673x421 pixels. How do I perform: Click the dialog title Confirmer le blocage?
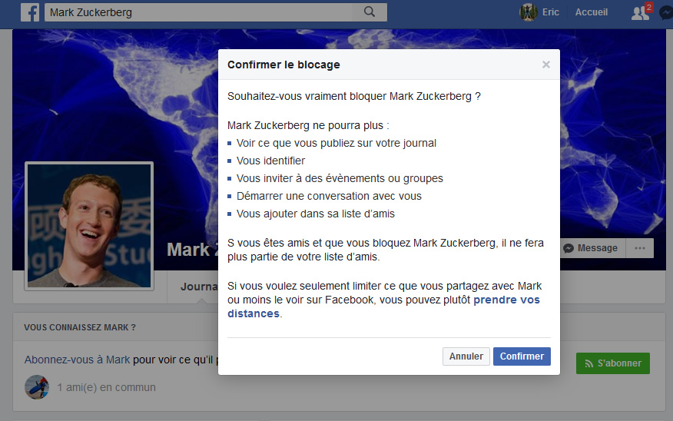[x=283, y=65]
